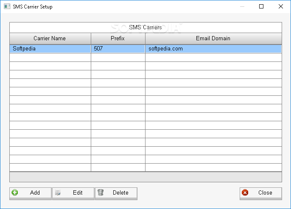This screenshot has height=209, width=291.
Task: Click the green plus icon on Add
Action: [x=15, y=192]
